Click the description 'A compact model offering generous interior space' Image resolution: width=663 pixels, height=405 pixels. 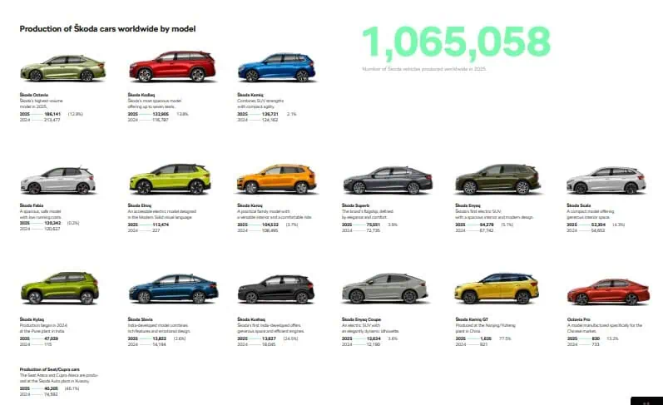[591, 215]
